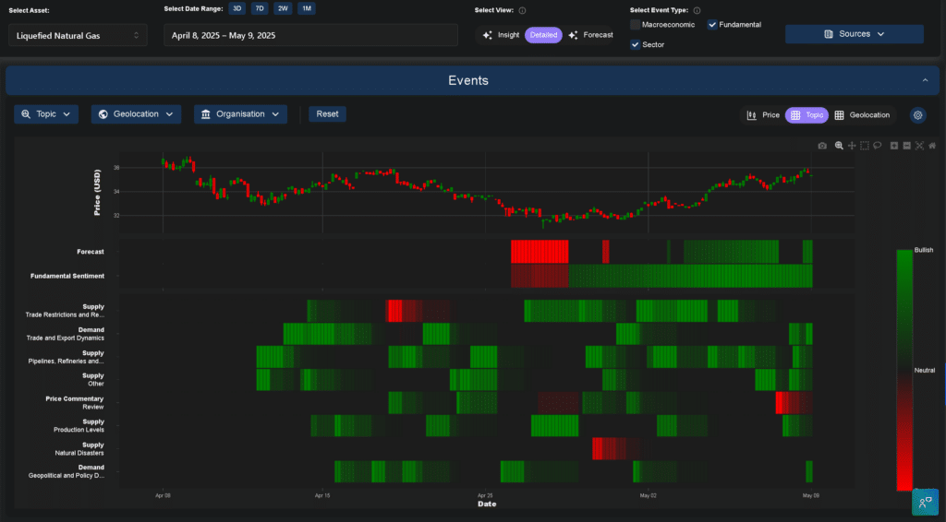
Task: Click the "Price (USD)" axis title
Action: pos(97,193)
